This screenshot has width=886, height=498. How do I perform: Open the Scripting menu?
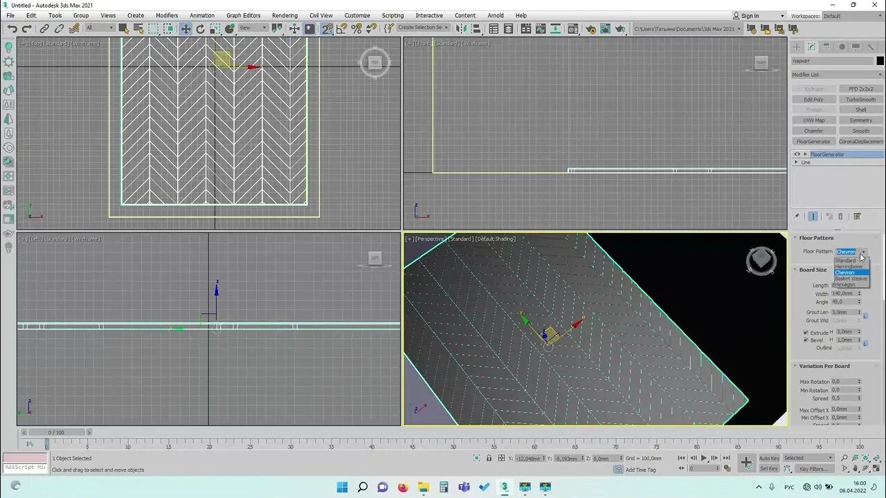click(392, 15)
